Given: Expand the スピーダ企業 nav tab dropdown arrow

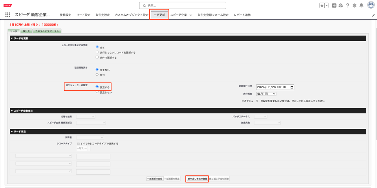Looking at the screenshot, I should (191, 15).
